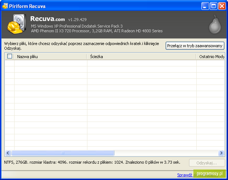The image size is (228, 180).
Task: Click the MS Windows XP Professional system line
Action: pyautogui.click(x=77, y=26)
